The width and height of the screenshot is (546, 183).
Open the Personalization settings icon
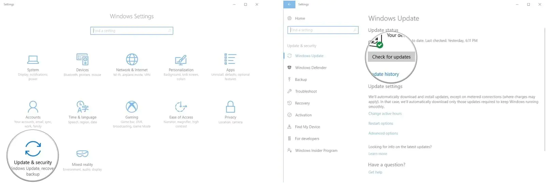coord(181,60)
